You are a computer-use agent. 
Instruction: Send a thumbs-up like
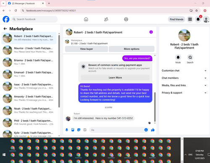click(153, 130)
